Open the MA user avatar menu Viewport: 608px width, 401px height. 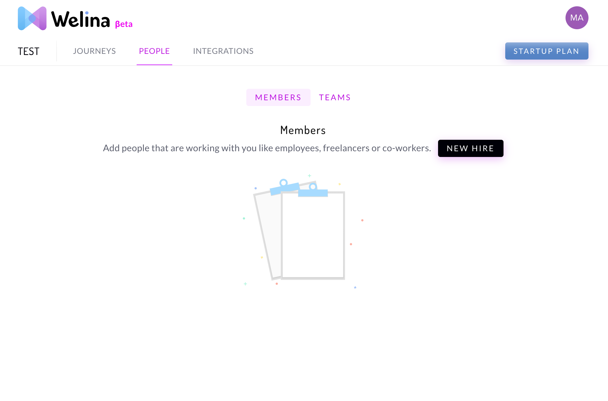(576, 18)
